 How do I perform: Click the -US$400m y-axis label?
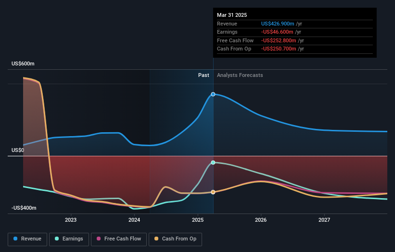(24, 208)
